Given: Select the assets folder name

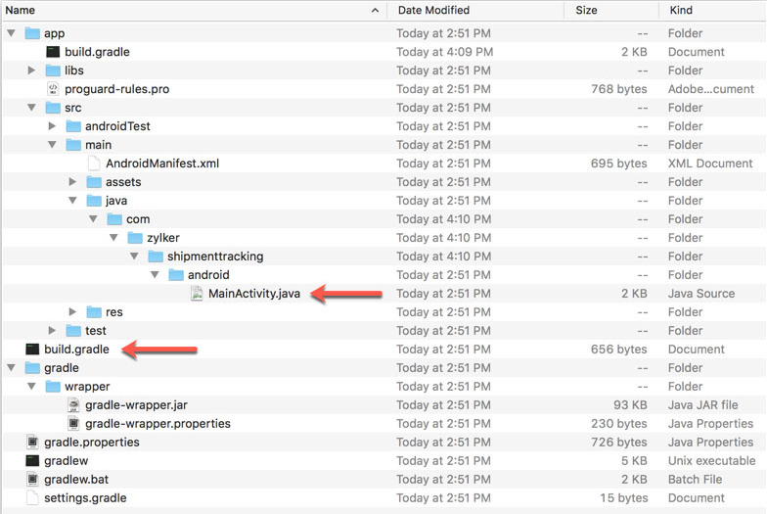Looking at the screenshot, I should [123, 182].
